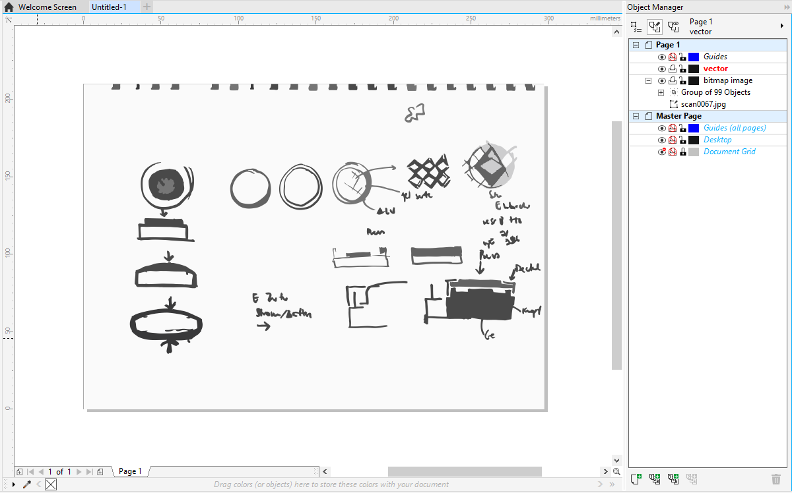The width and height of the screenshot is (792, 493).
Task: Toggle printing for Desktop layer
Action: pos(673,140)
